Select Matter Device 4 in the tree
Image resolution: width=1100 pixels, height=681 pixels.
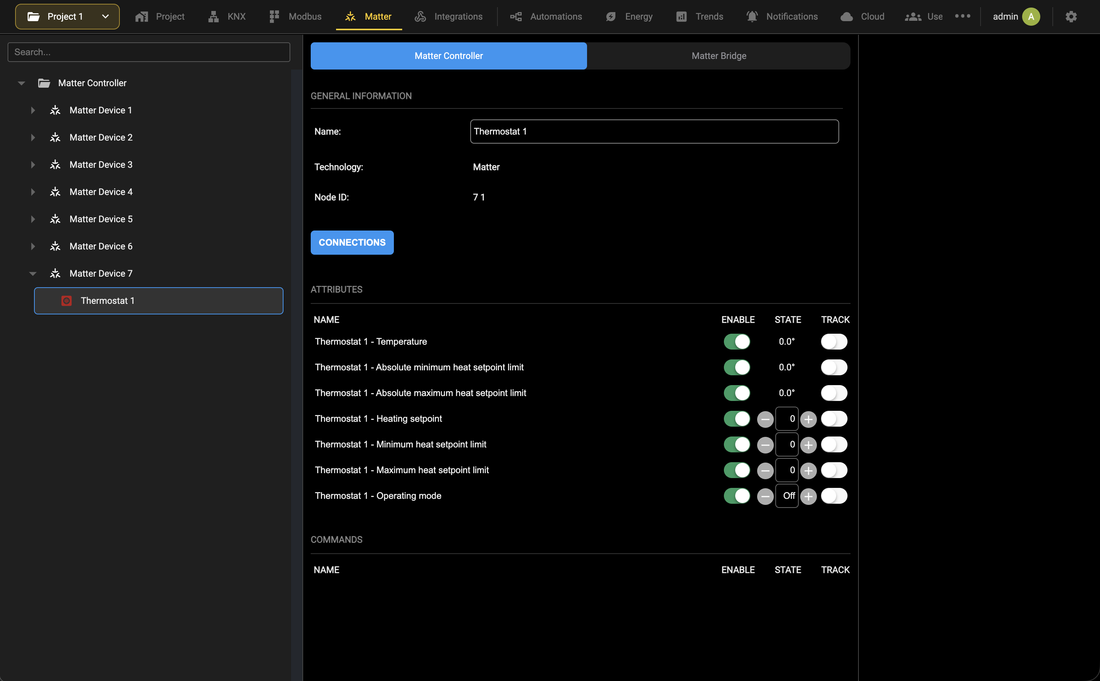[101, 192]
